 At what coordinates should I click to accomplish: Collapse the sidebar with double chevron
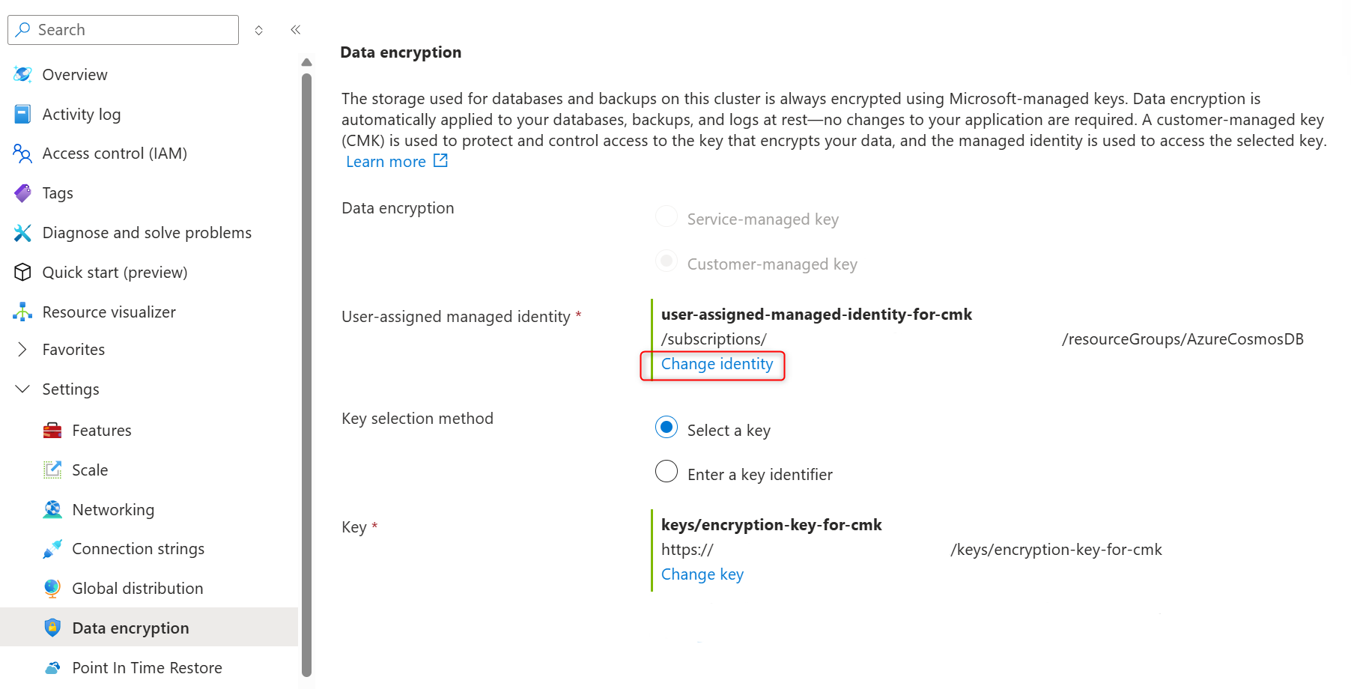click(295, 30)
